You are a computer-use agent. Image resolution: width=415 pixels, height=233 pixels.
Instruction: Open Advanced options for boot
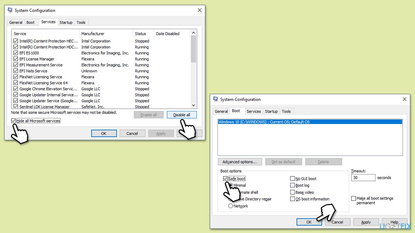pyautogui.click(x=240, y=162)
